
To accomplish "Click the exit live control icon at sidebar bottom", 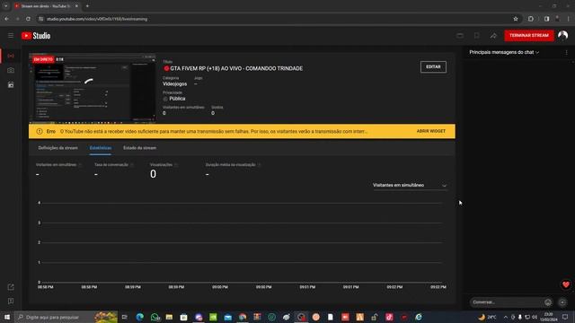I will tap(11, 287).
